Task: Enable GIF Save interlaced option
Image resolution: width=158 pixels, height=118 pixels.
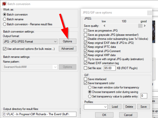Action: 85,79
